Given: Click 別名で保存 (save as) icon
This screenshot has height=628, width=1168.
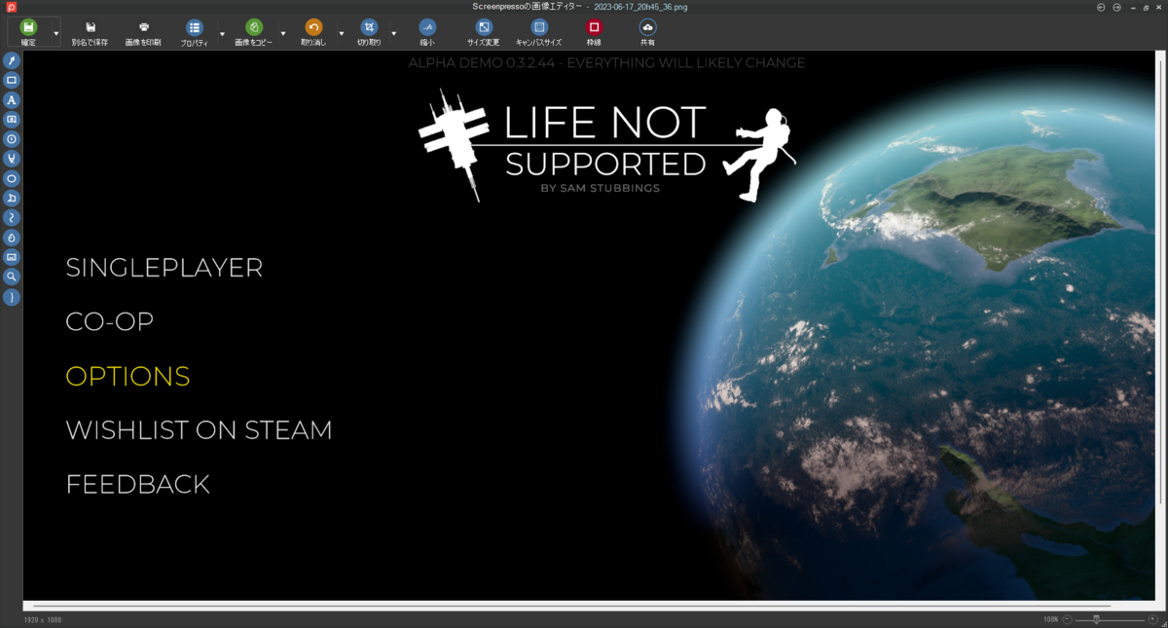Looking at the screenshot, I should [91, 27].
